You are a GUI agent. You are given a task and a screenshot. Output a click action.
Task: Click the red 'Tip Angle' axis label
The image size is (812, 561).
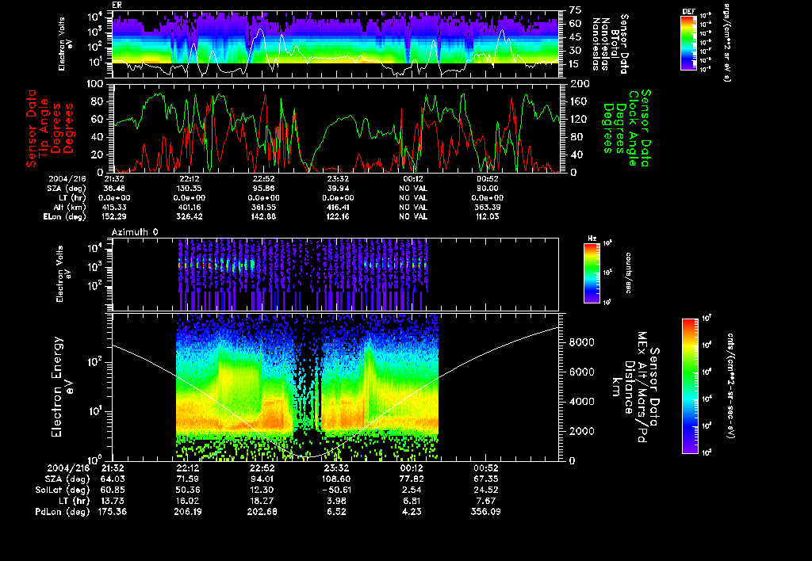click(x=44, y=128)
